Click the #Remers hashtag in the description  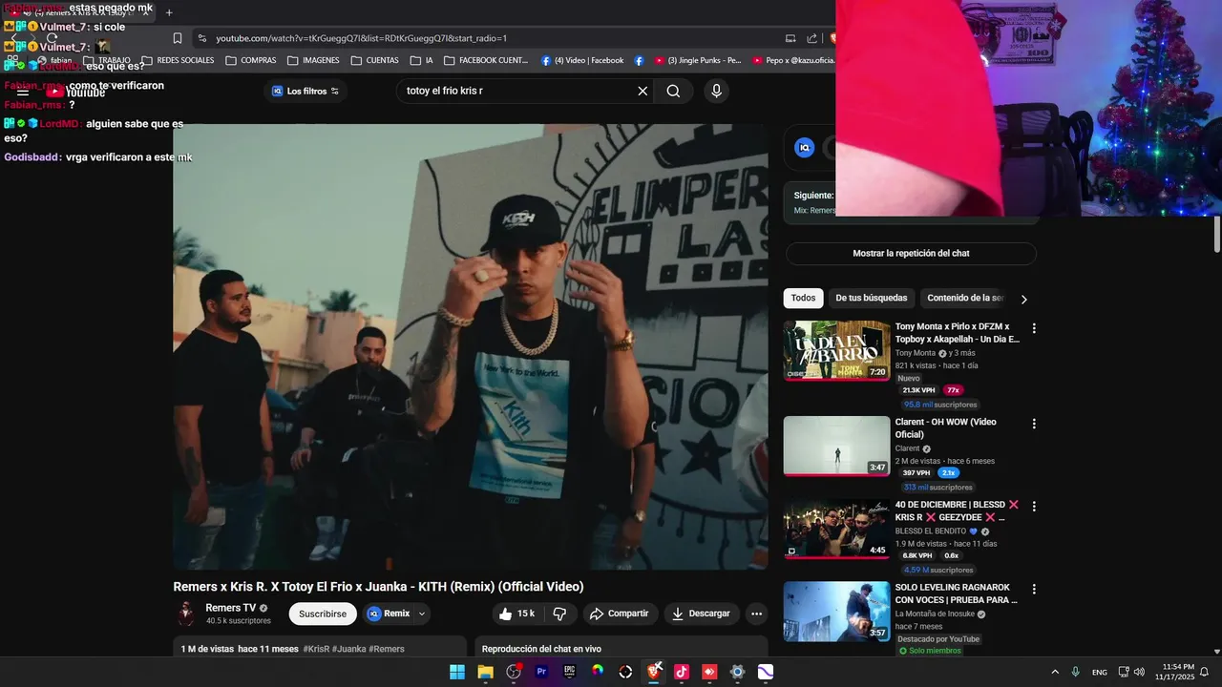tap(387, 649)
